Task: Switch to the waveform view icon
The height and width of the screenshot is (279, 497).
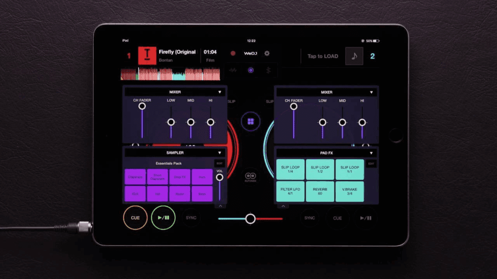Action: click(x=233, y=70)
